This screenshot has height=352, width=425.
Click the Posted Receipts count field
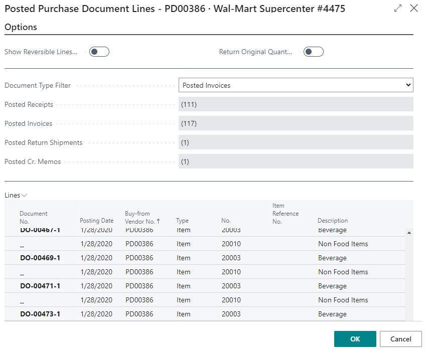[296, 104]
